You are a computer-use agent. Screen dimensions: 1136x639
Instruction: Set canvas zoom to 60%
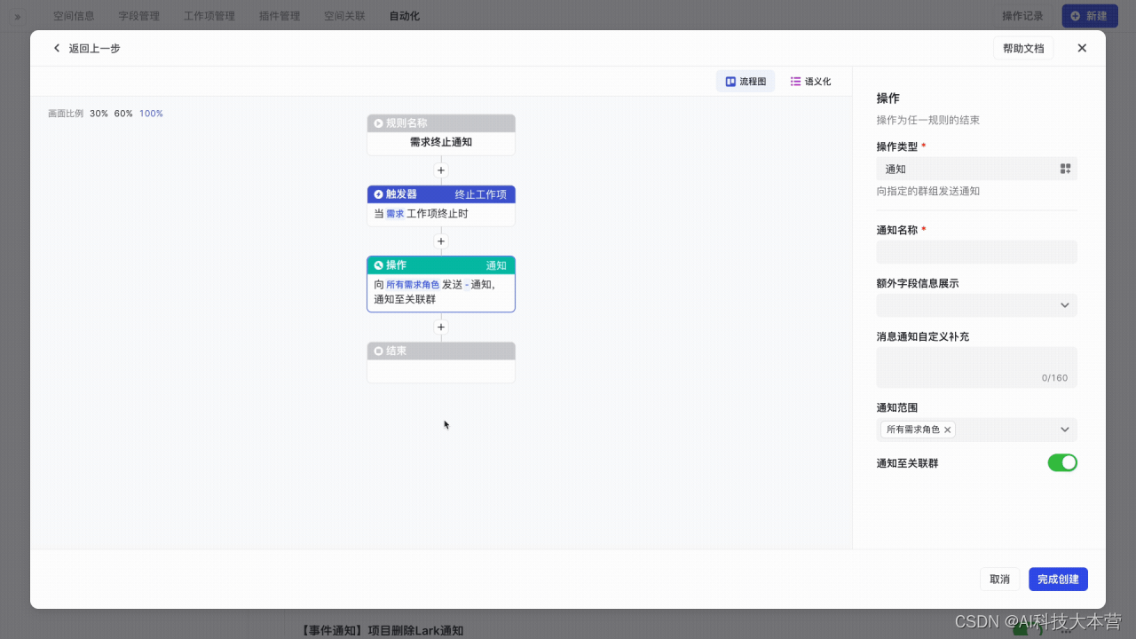[123, 114]
